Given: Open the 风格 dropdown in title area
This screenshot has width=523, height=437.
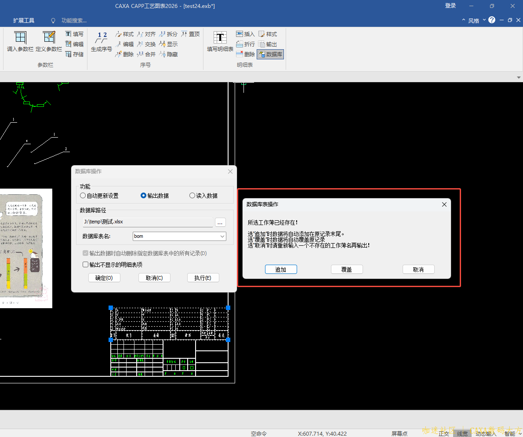Looking at the screenshot, I should (474, 21).
